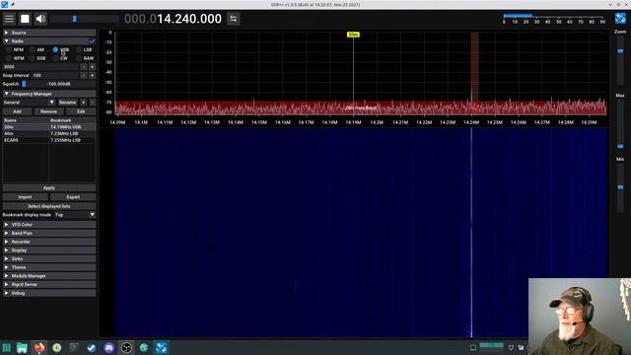631x355 pixels.
Task: Decrease Snap Interval with minus button
Action: 83,75
